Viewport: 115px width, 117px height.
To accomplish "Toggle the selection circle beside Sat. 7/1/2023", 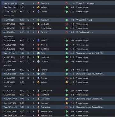I will 3,20.
